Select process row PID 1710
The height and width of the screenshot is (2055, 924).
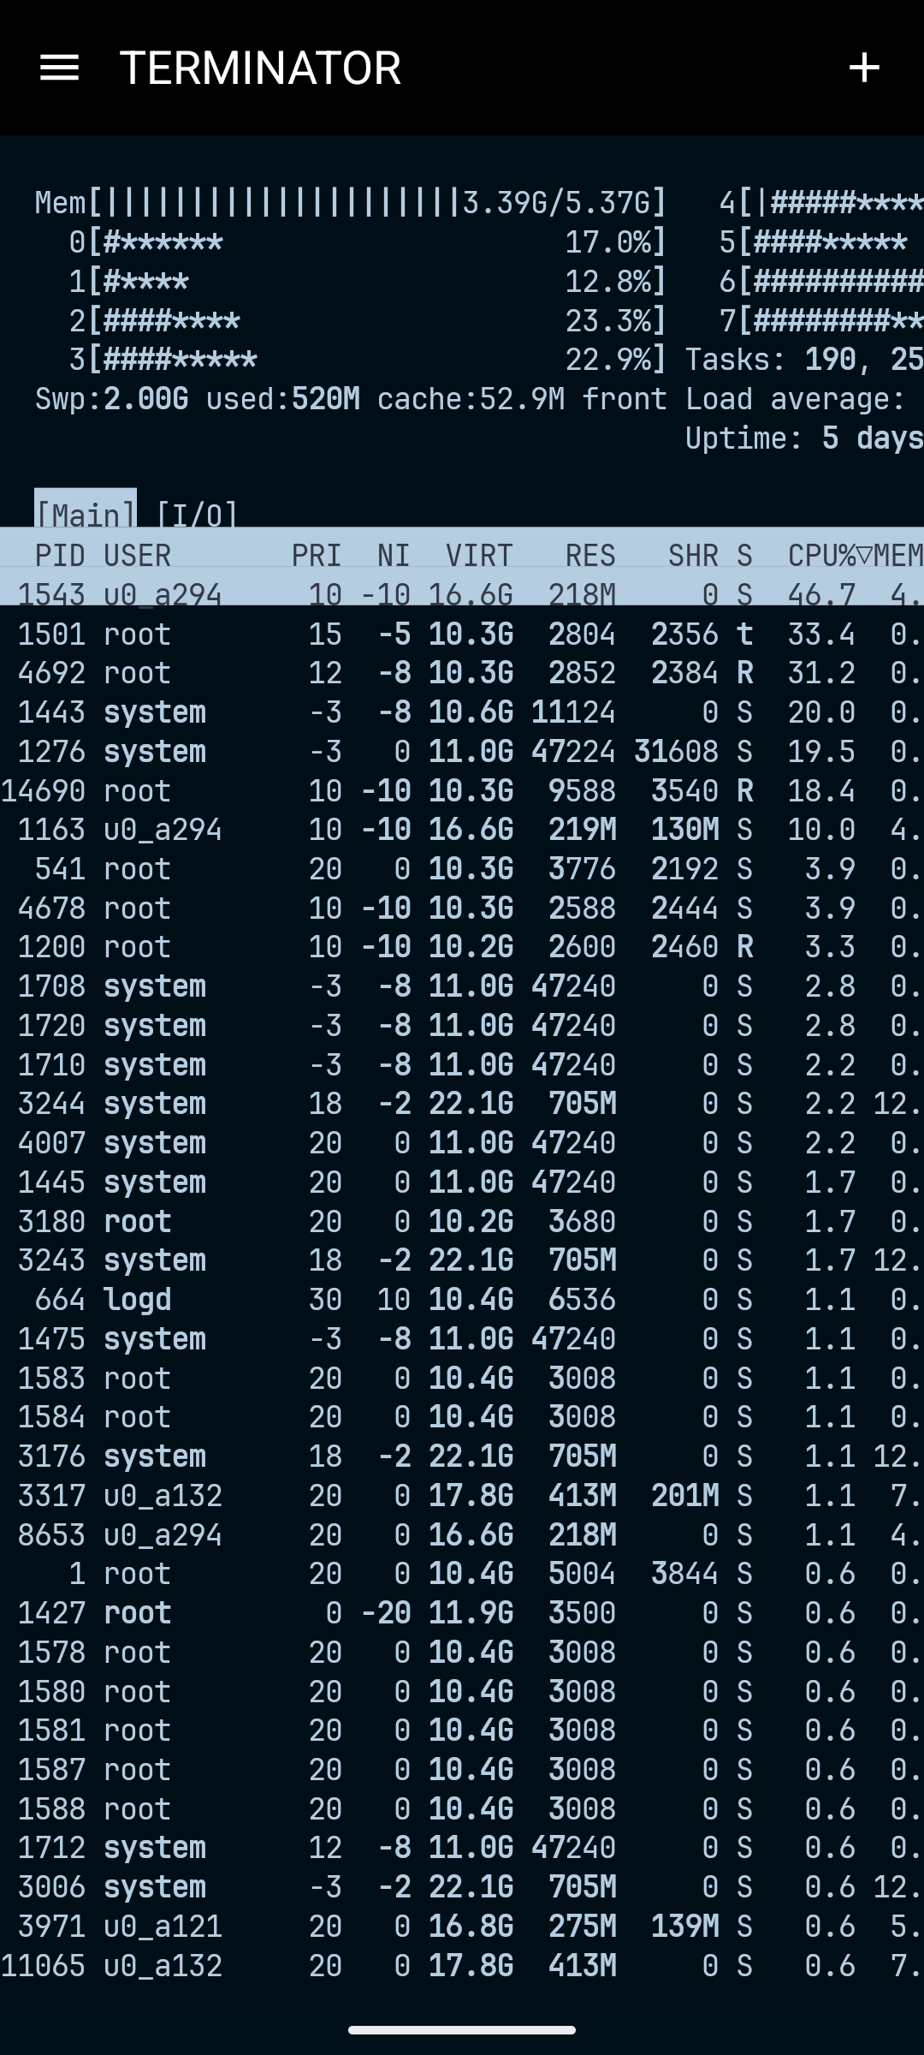[x=462, y=1065]
